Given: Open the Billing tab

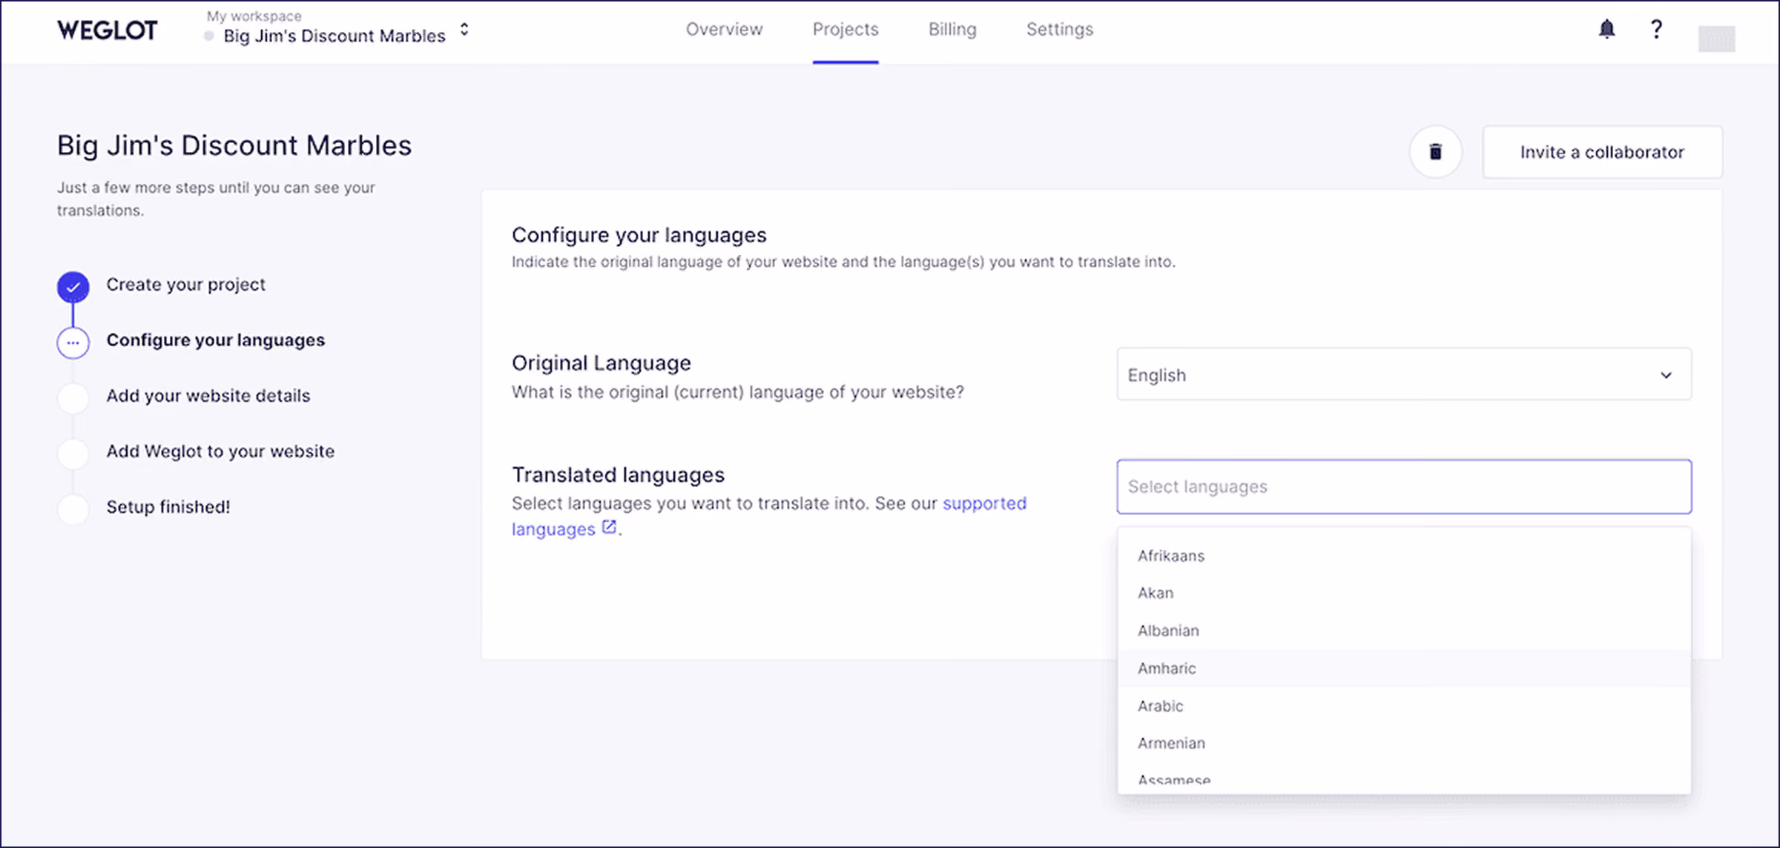Looking at the screenshot, I should point(952,30).
